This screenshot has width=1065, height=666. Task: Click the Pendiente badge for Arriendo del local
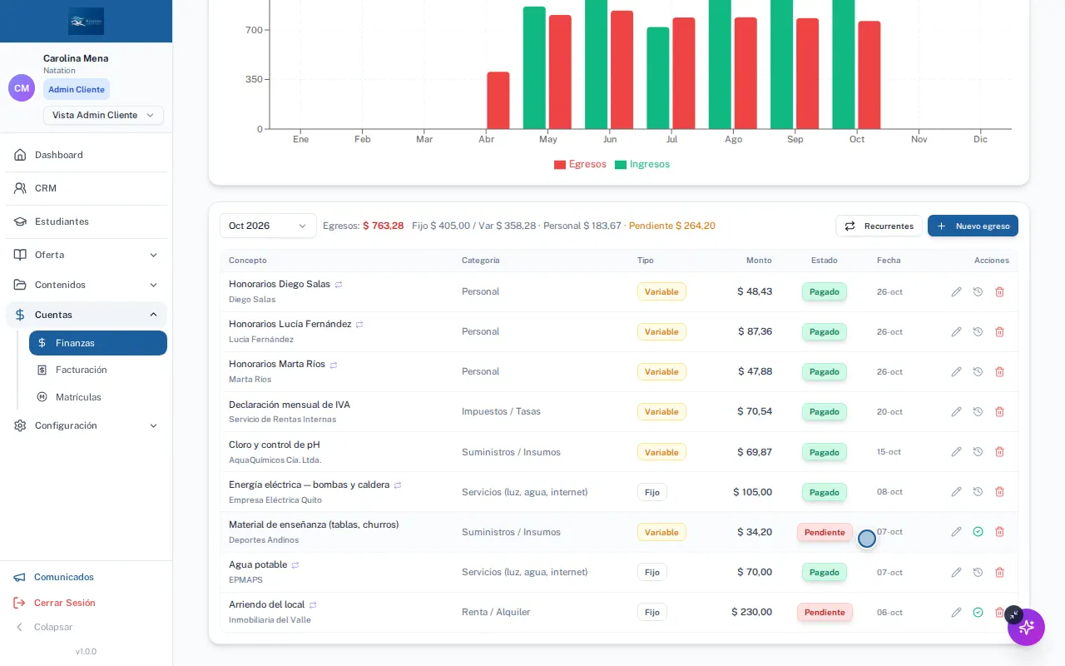tap(825, 612)
